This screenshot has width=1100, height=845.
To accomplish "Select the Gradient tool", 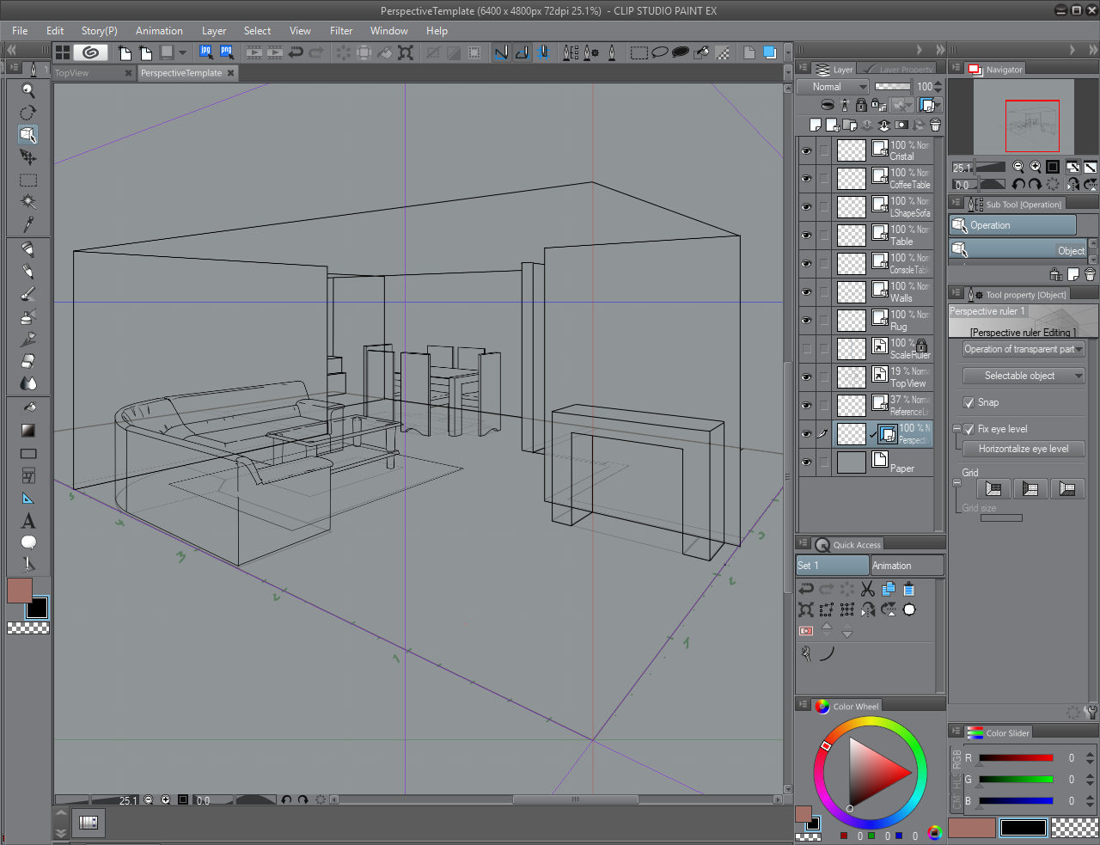I will tap(28, 430).
